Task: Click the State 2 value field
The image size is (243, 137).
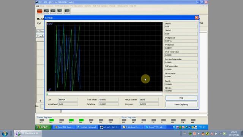Action: click(x=181, y=34)
